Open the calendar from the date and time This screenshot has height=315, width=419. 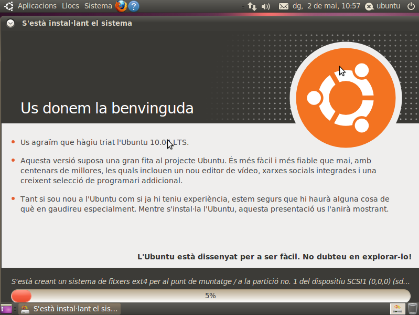[x=326, y=6]
